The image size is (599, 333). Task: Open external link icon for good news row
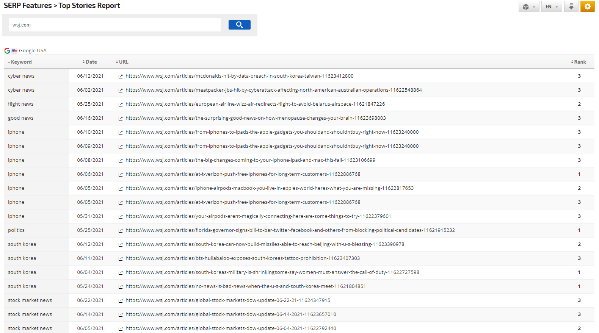121,119
